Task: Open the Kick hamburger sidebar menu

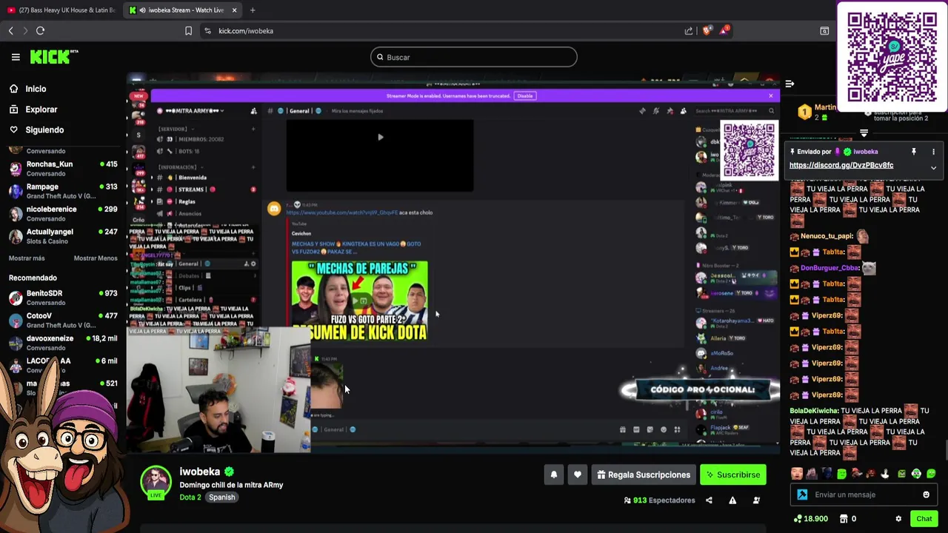Action: point(16,57)
